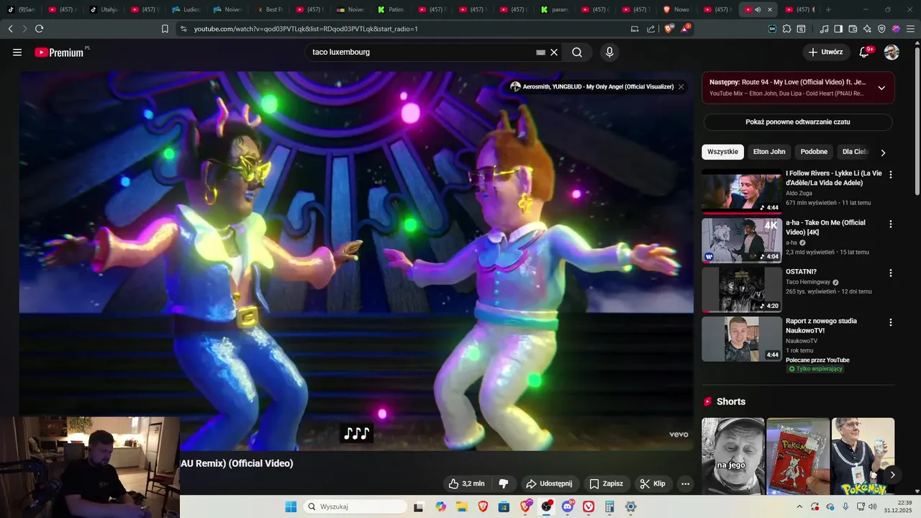Open a new browser tab with plus

click(828, 9)
